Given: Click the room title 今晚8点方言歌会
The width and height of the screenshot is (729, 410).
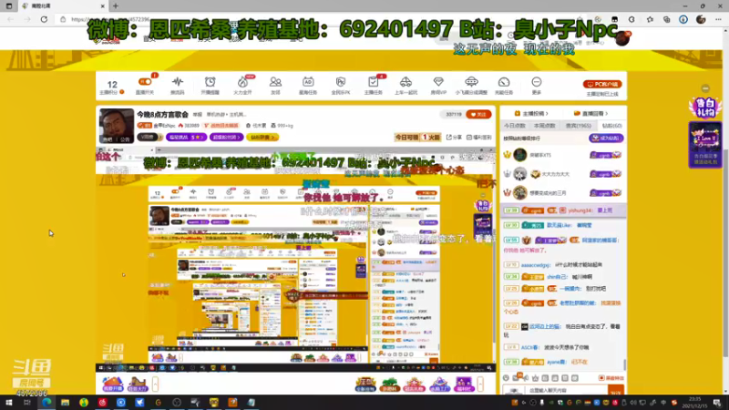Looking at the screenshot, I should [162, 115].
